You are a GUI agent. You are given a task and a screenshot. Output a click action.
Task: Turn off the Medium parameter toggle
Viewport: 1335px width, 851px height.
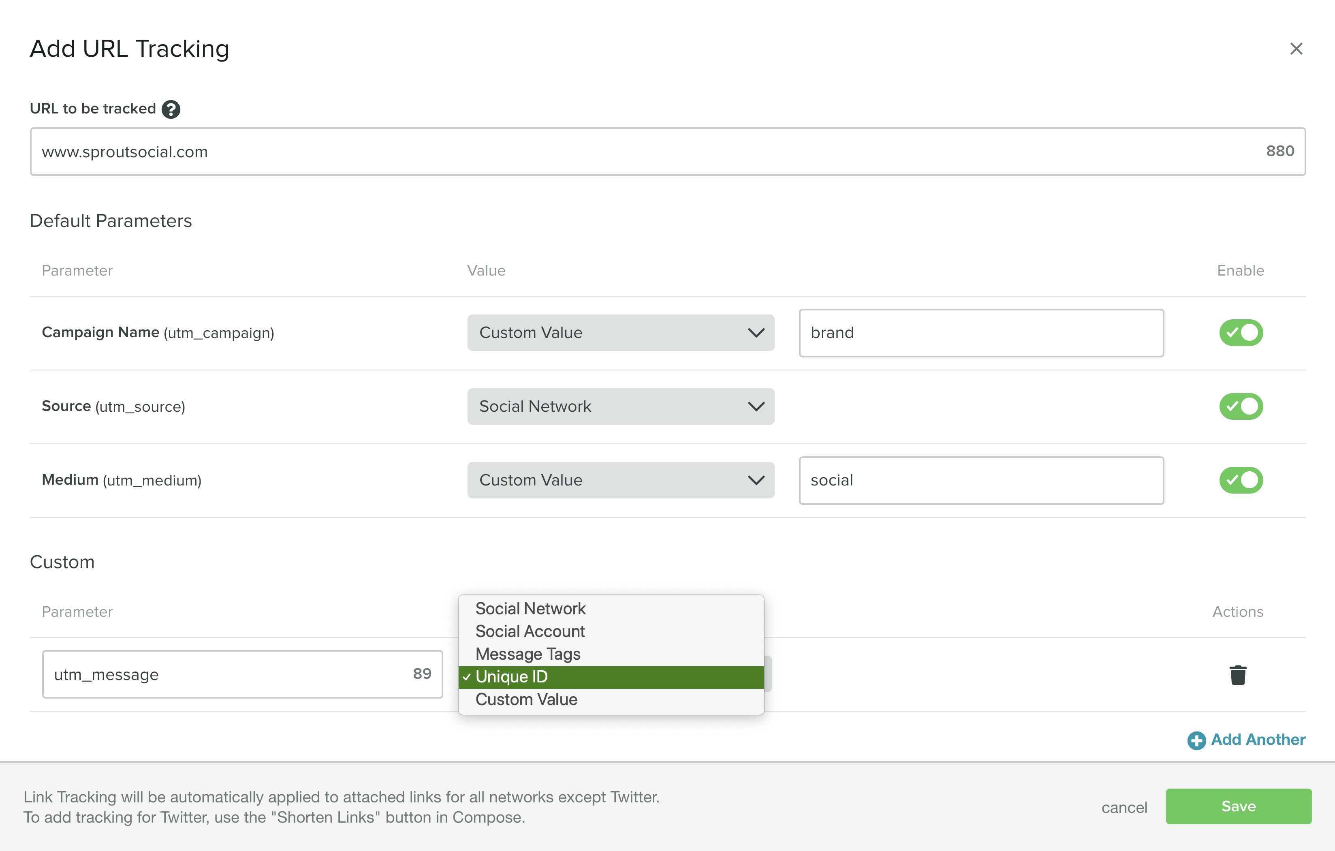[1241, 480]
